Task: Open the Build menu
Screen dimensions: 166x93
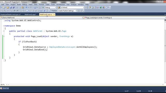Action: point(19,5)
